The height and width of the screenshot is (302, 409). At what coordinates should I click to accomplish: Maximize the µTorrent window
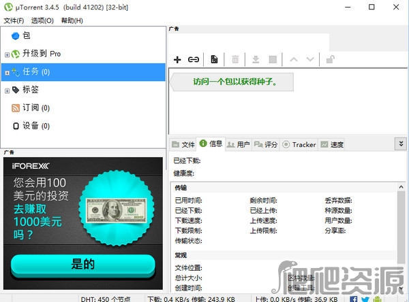[x=372, y=7]
